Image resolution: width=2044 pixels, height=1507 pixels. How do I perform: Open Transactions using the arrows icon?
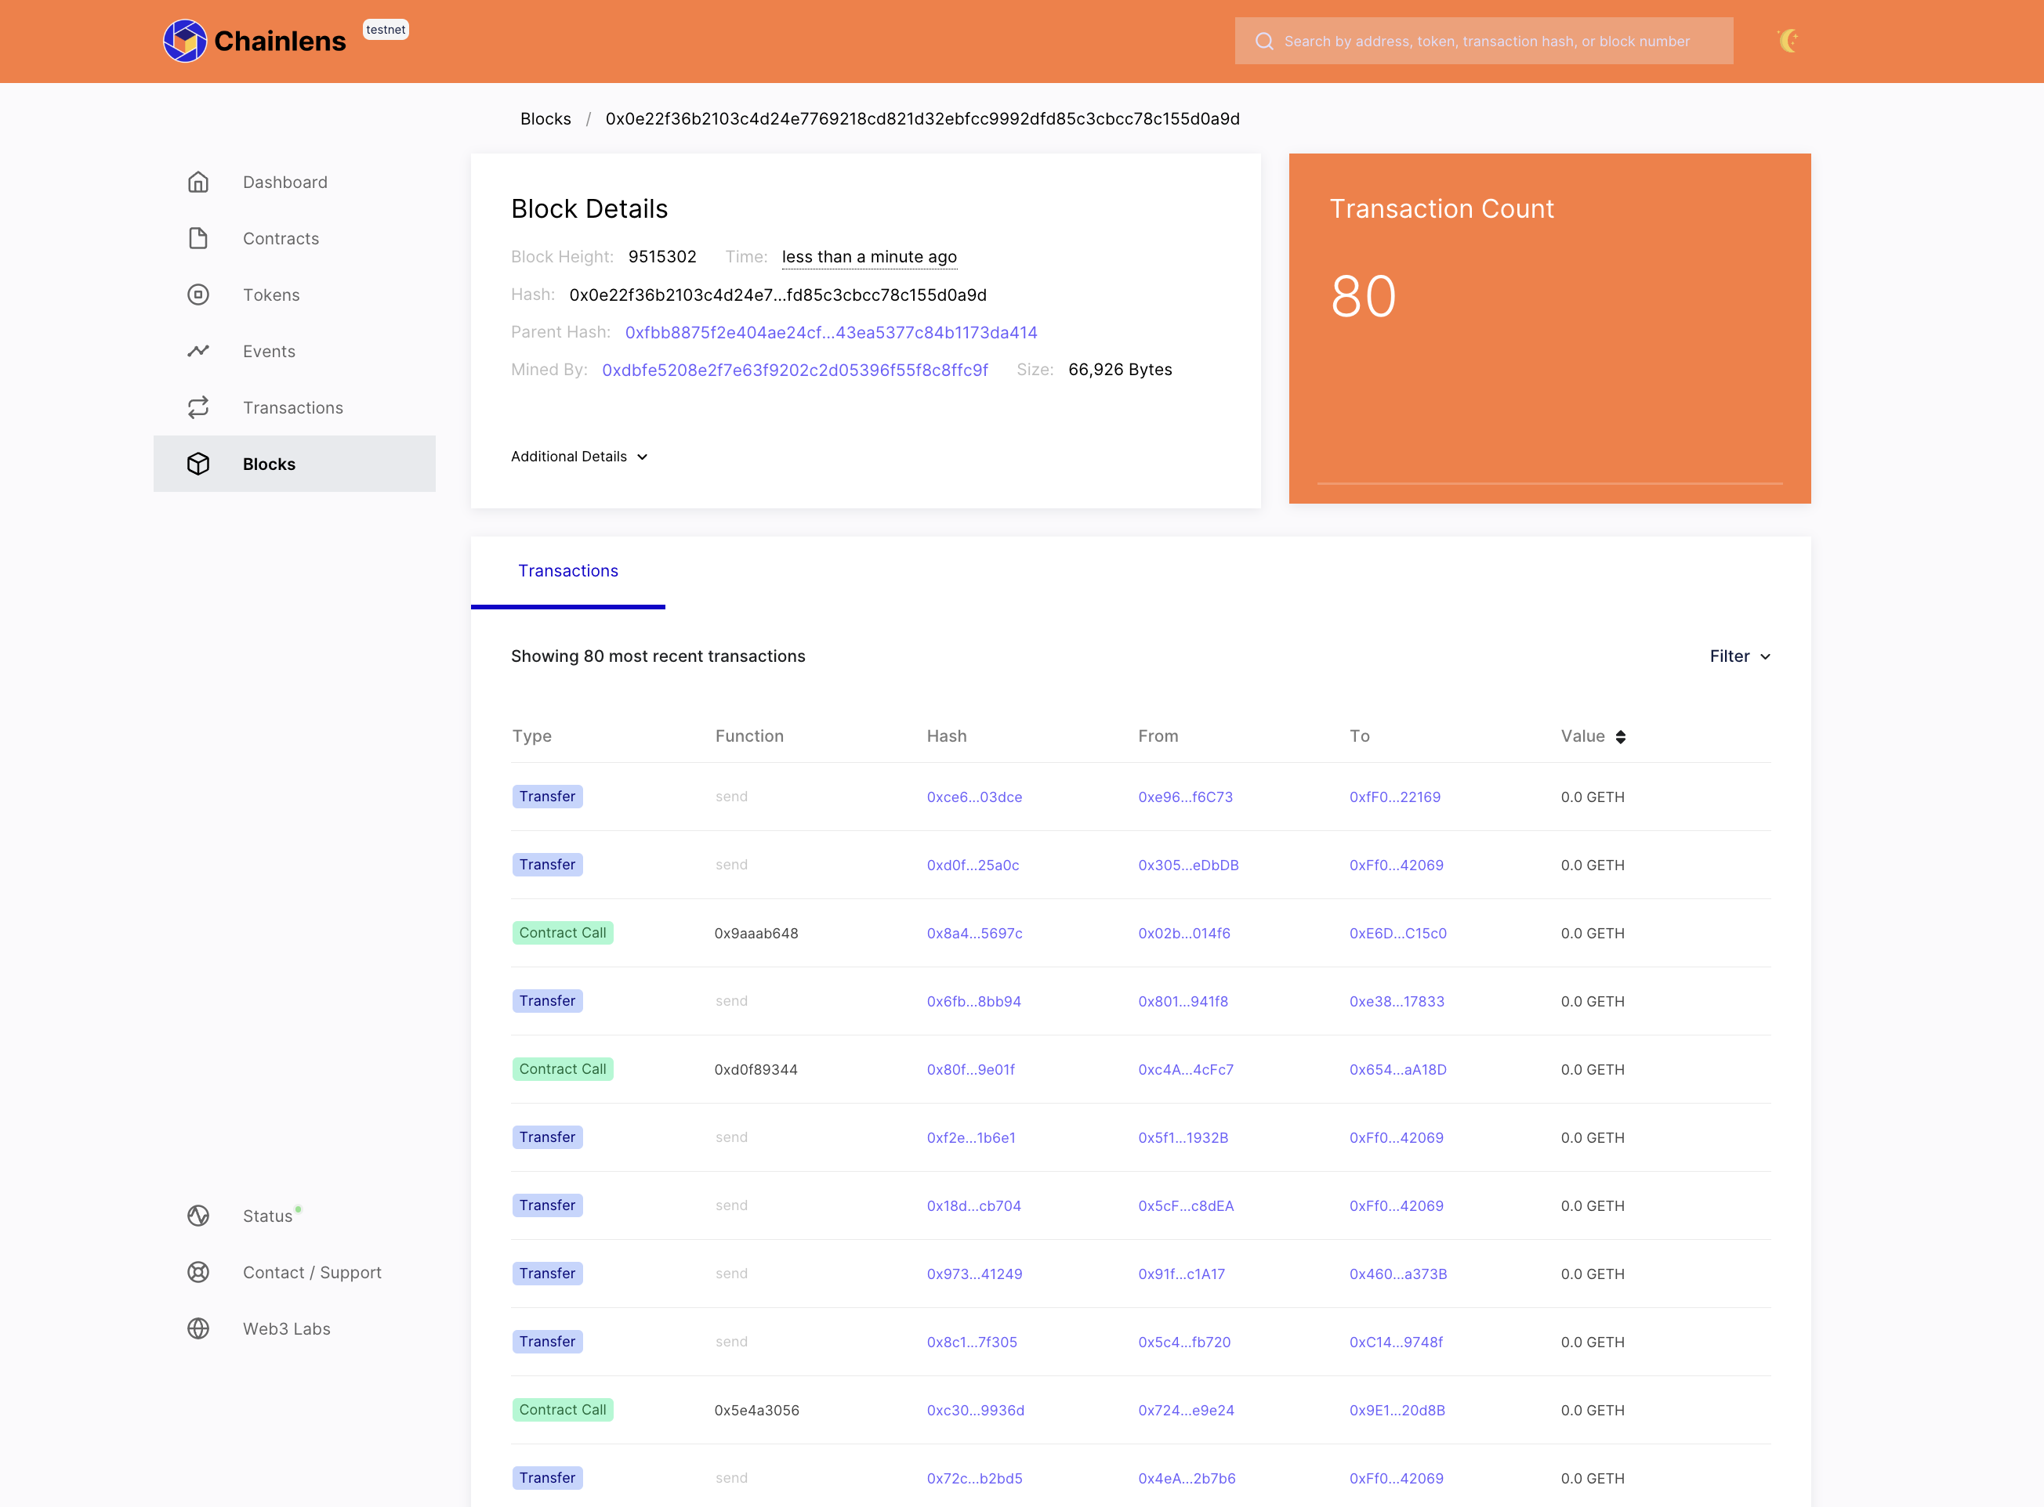point(199,407)
